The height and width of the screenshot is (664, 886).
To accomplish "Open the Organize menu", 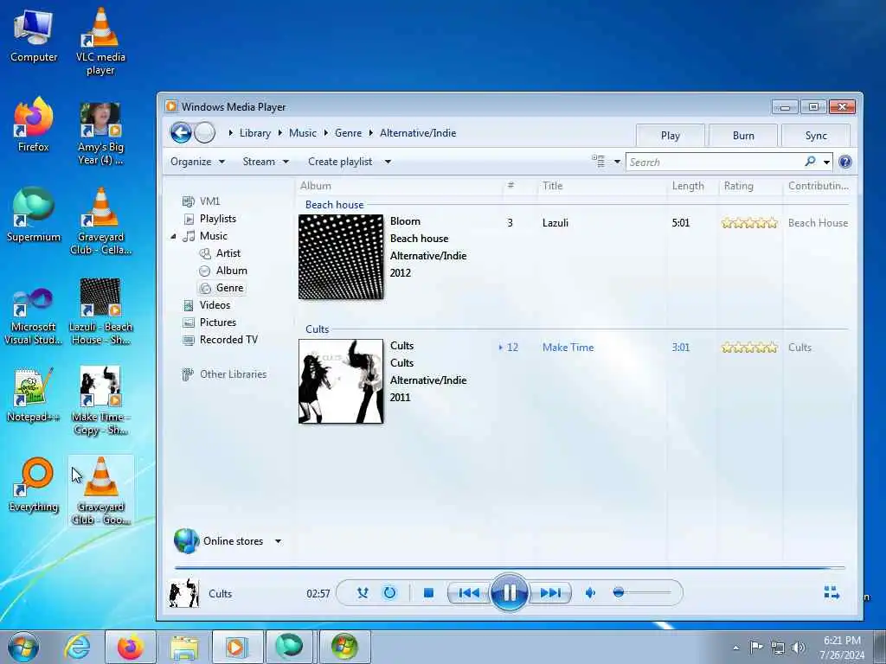I will (198, 162).
